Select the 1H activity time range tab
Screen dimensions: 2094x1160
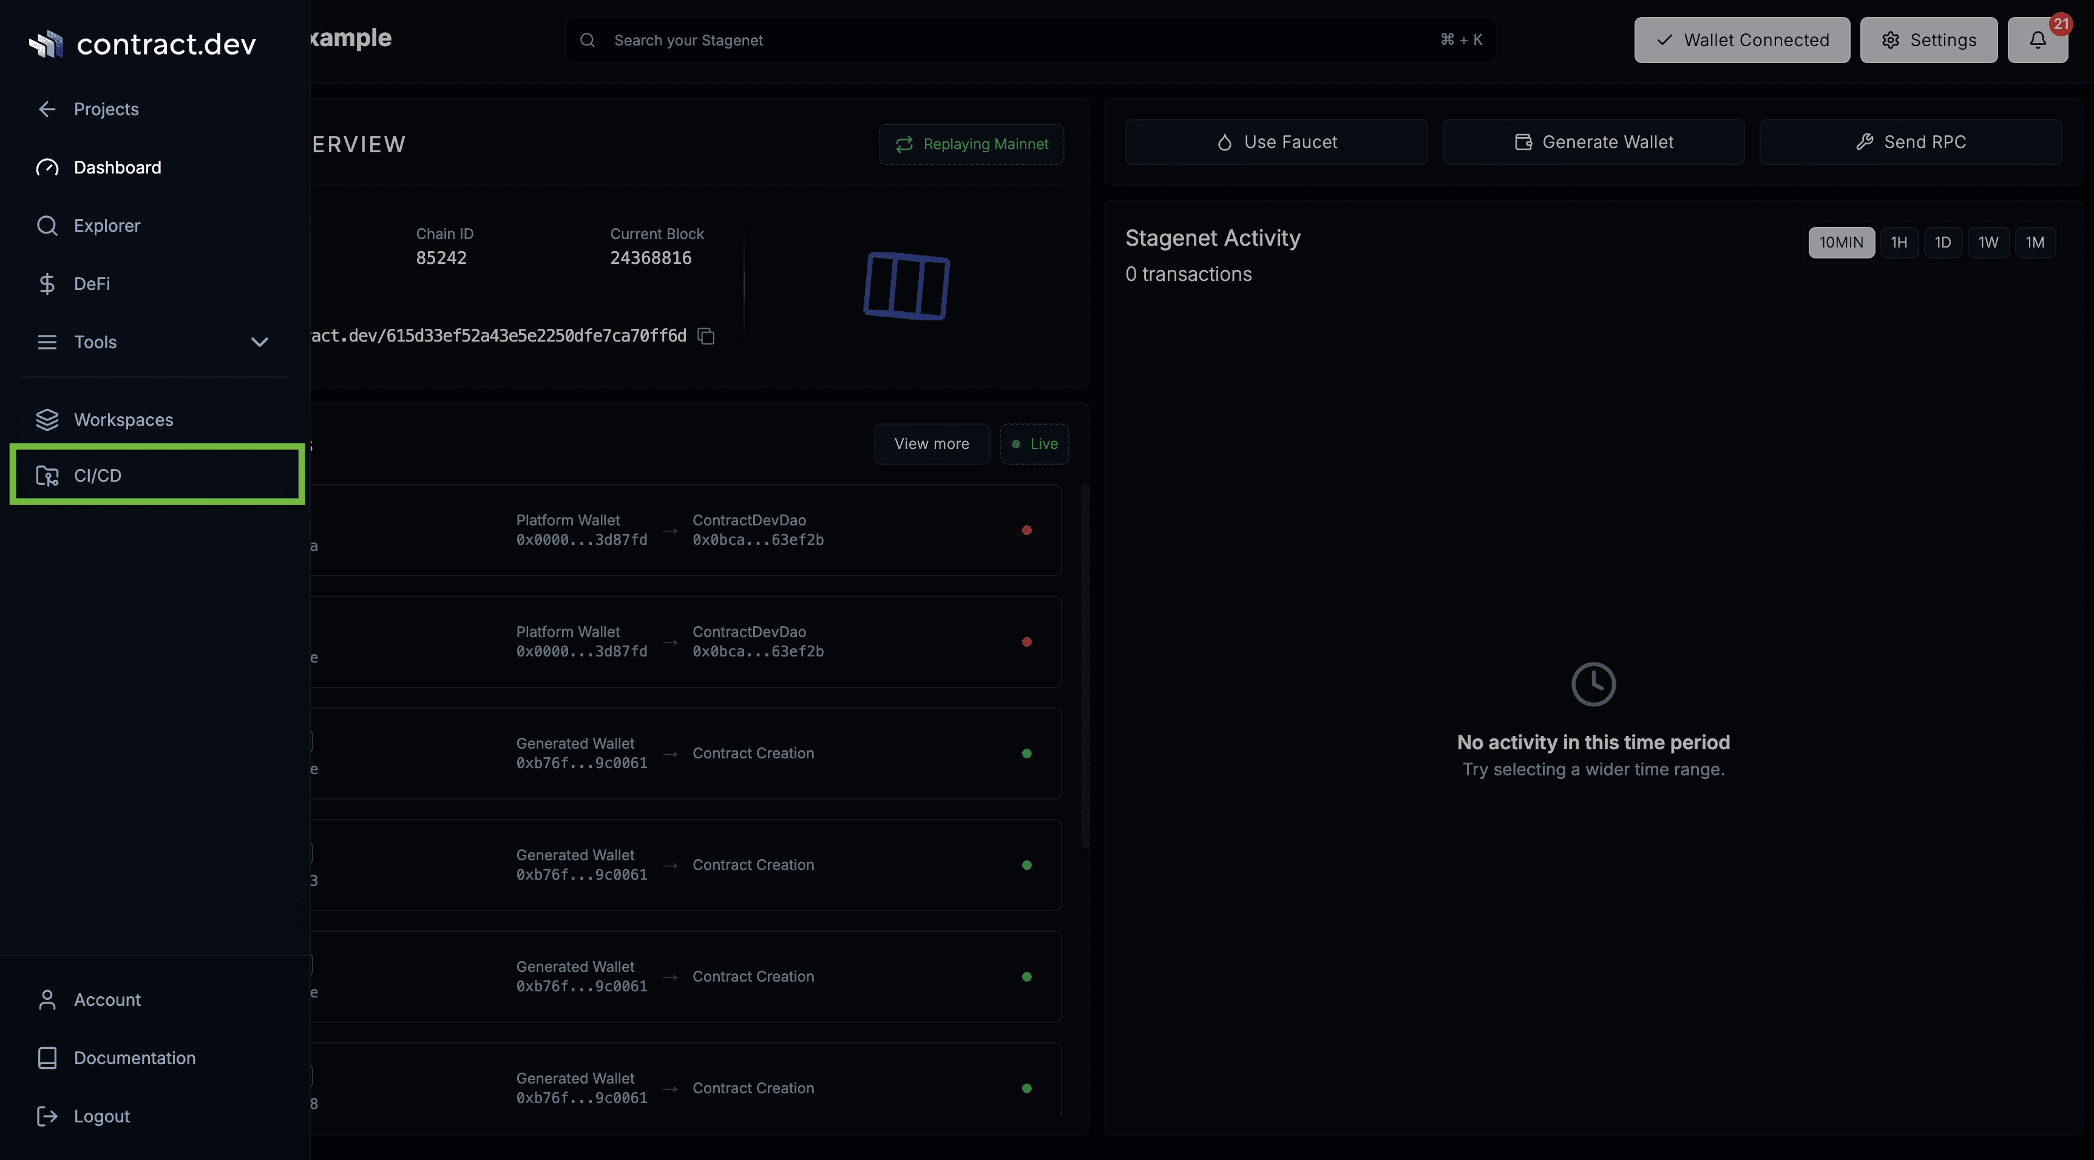pyautogui.click(x=1900, y=242)
